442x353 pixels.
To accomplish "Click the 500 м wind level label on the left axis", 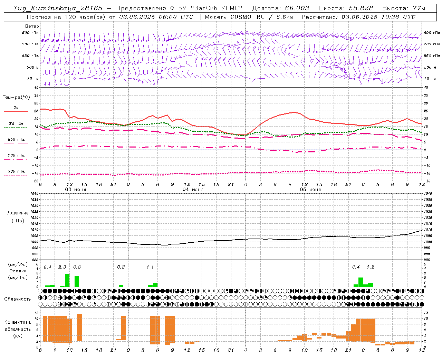I will point(33,67).
